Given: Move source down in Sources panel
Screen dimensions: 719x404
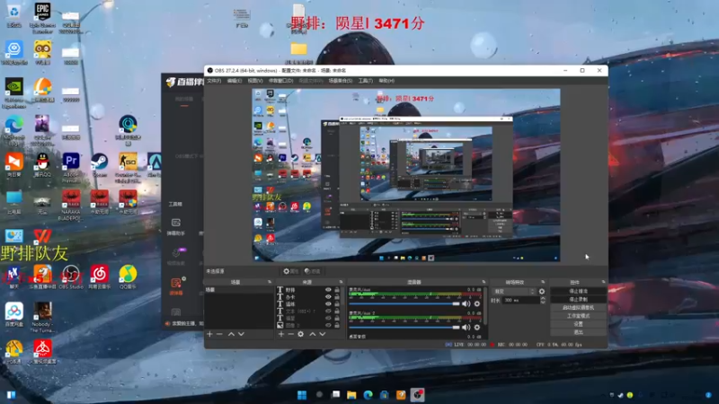Looking at the screenshot, I should click(323, 334).
